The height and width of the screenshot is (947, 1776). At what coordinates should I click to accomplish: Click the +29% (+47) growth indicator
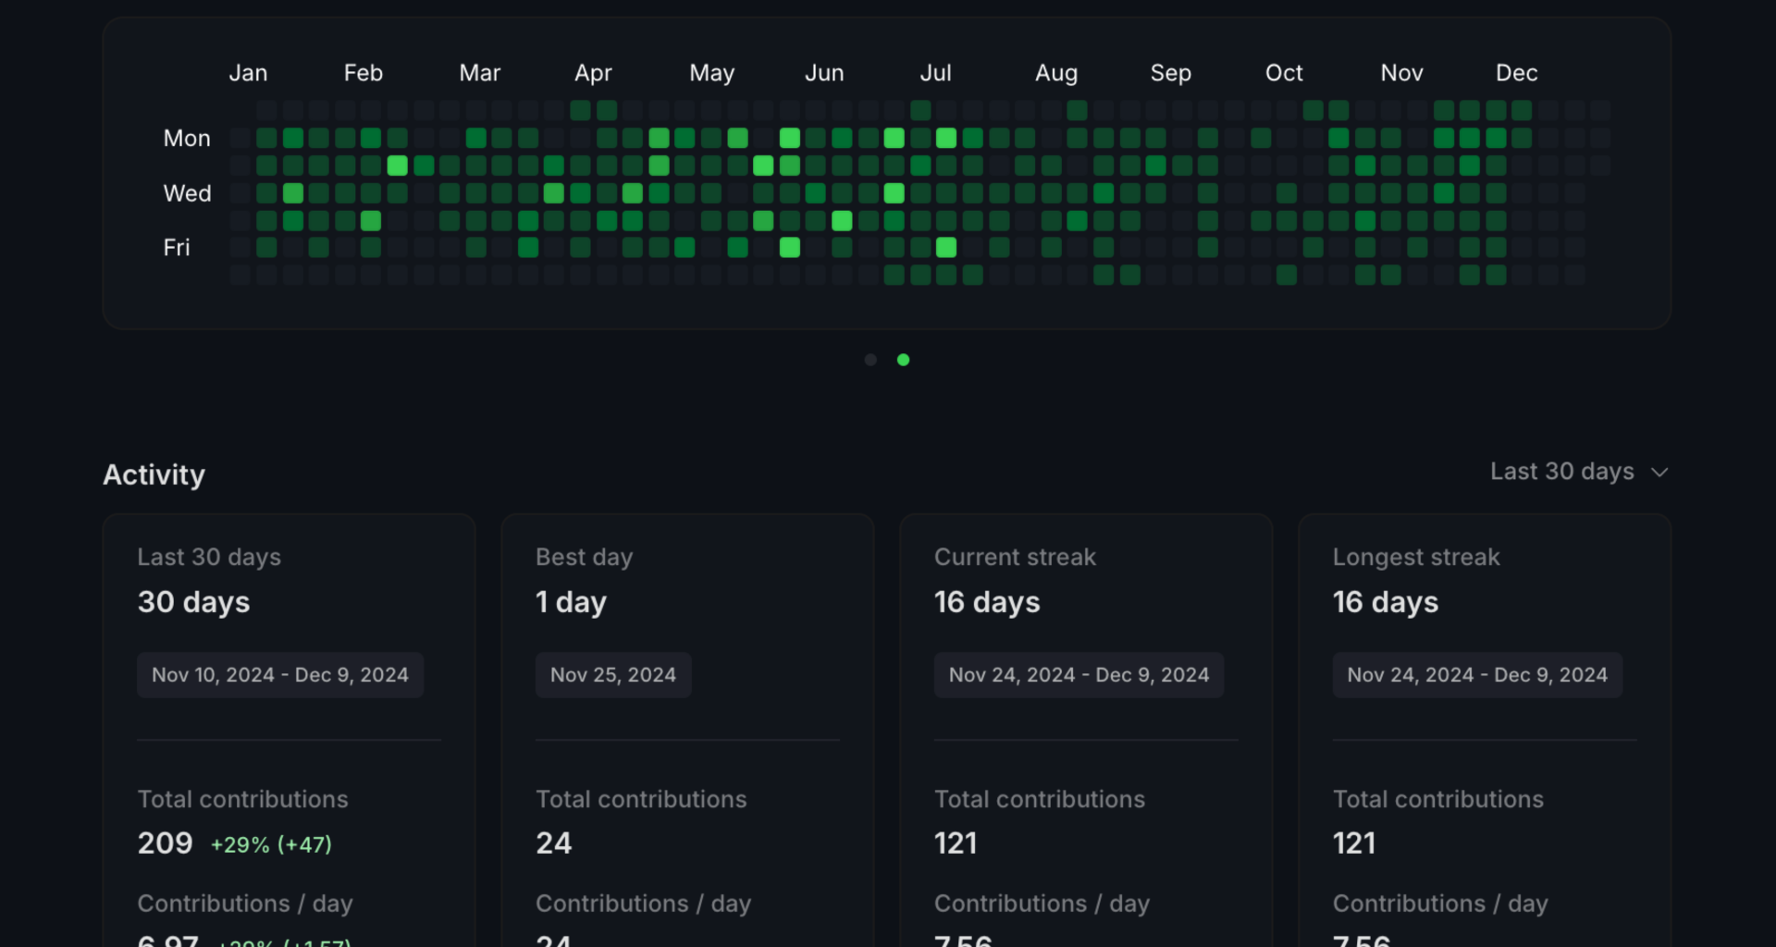pyautogui.click(x=271, y=844)
